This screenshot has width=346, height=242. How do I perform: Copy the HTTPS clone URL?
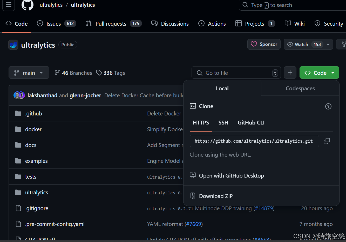pyautogui.click(x=327, y=141)
